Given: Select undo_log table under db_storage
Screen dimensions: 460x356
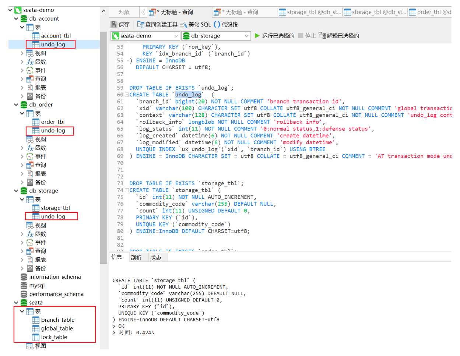Looking at the screenshot, I should pos(53,216).
